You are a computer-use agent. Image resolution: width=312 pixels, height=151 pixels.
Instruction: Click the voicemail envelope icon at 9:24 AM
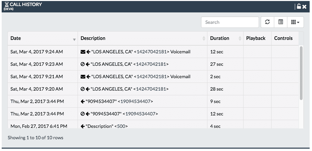[x=83, y=52]
